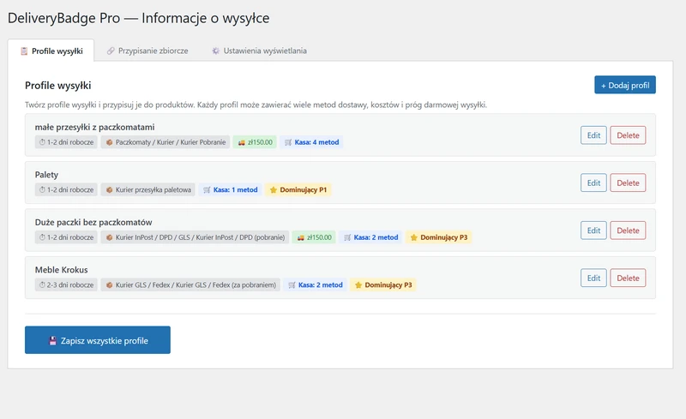This screenshot has height=419, width=686.
Task: Click truck icon in małe przesyłki zł150.00 badge
Action: coord(241,142)
